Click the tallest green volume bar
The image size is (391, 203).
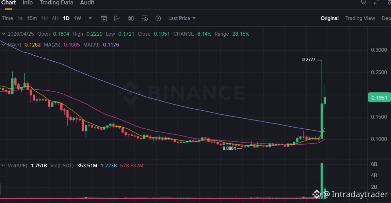(x=322, y=181)
